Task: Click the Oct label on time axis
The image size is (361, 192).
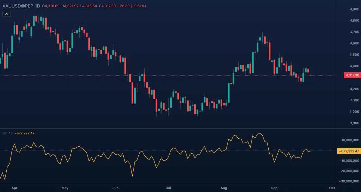Action: [x=332, y=188]
